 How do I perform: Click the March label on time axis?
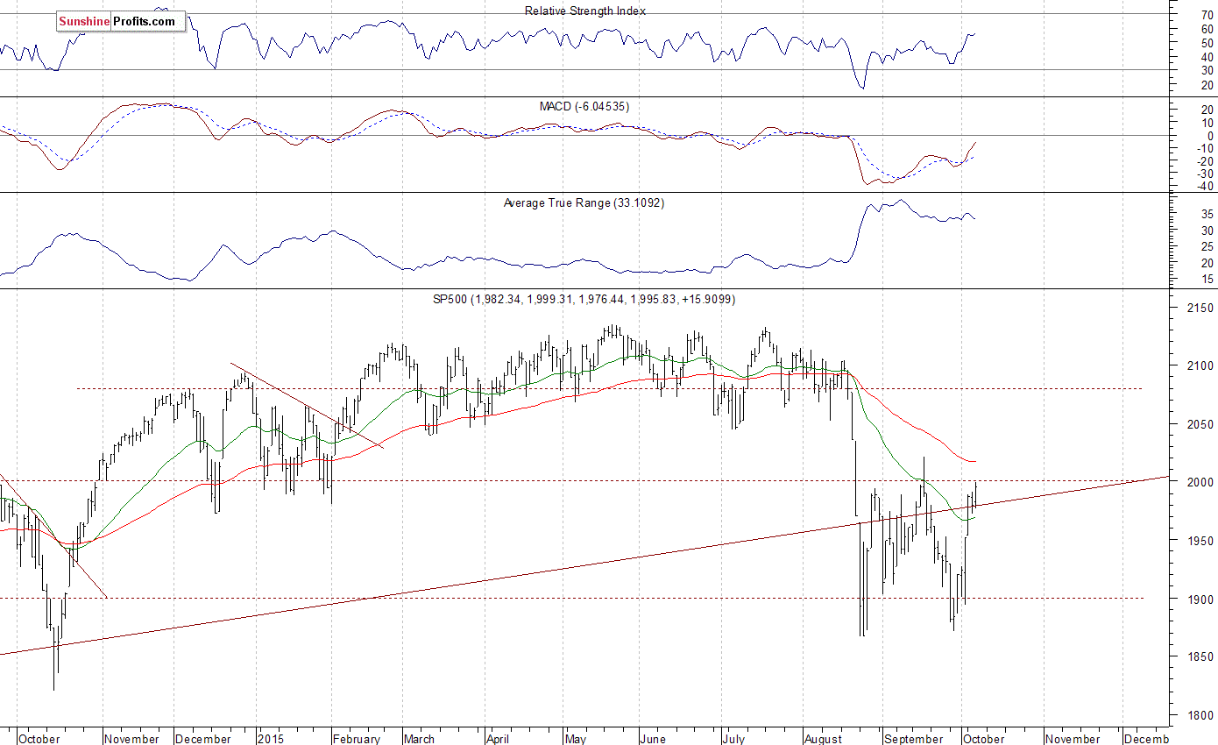point(421,739)
